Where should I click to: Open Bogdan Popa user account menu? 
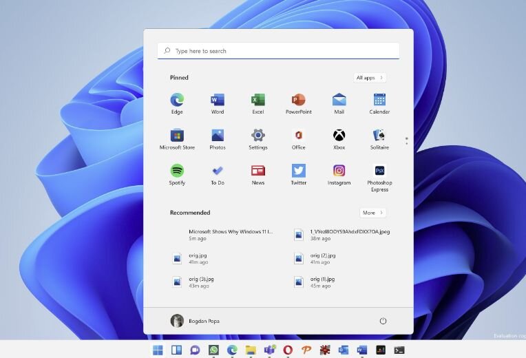coord(195,321)
